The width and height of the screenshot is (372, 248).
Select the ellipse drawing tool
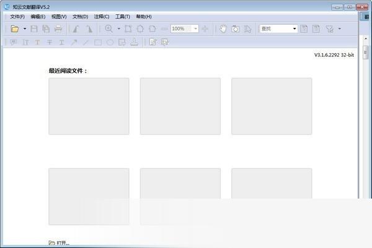110,42
